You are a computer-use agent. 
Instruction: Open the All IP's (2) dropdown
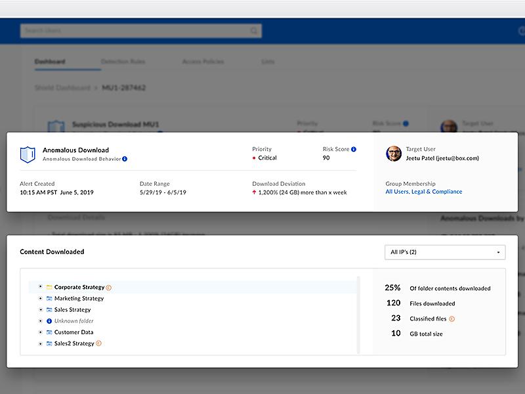coord(445,252)
